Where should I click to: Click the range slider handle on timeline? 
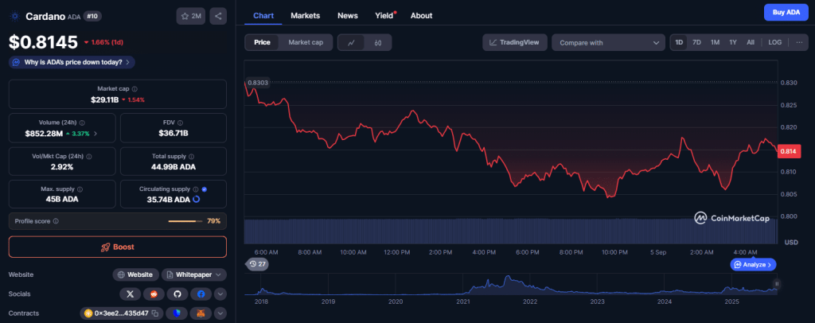pos(777,283)
